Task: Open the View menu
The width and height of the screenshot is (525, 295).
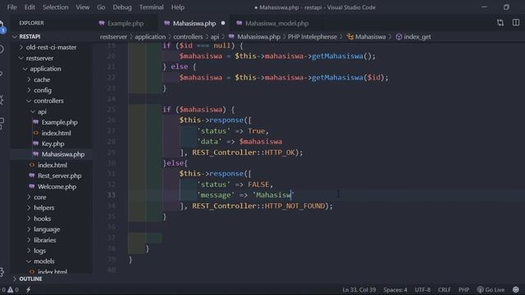Action: coord(82,7)
